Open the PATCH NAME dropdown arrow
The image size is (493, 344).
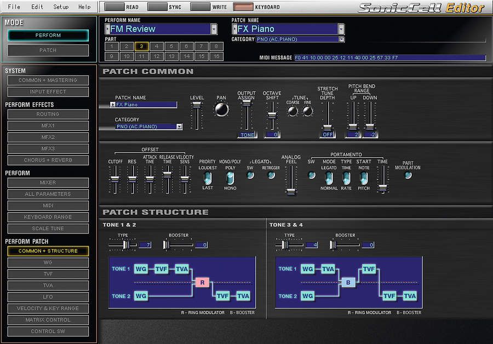point(341,29)
